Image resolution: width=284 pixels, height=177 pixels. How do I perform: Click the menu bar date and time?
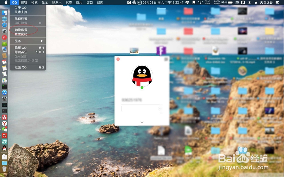pyautogui.click(x=163, y=2)
